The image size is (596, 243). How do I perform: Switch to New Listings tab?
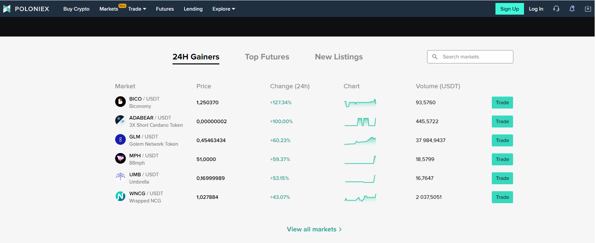pyautogui.click(x=339, y=57)
